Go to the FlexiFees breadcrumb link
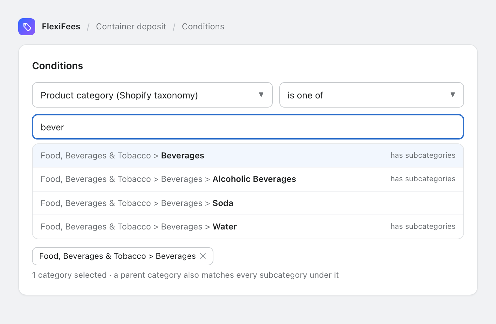 (61, 27)
